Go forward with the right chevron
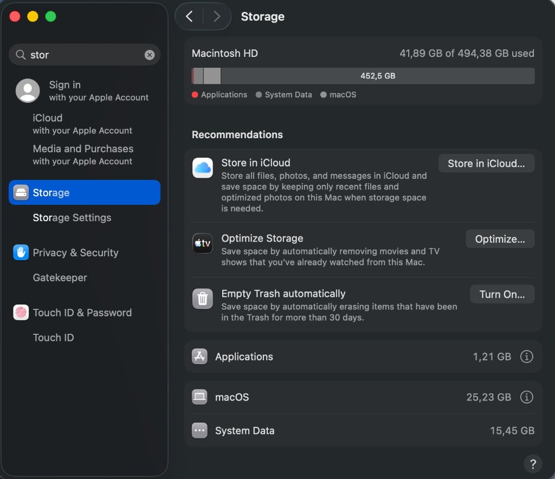 click(217, 16)
